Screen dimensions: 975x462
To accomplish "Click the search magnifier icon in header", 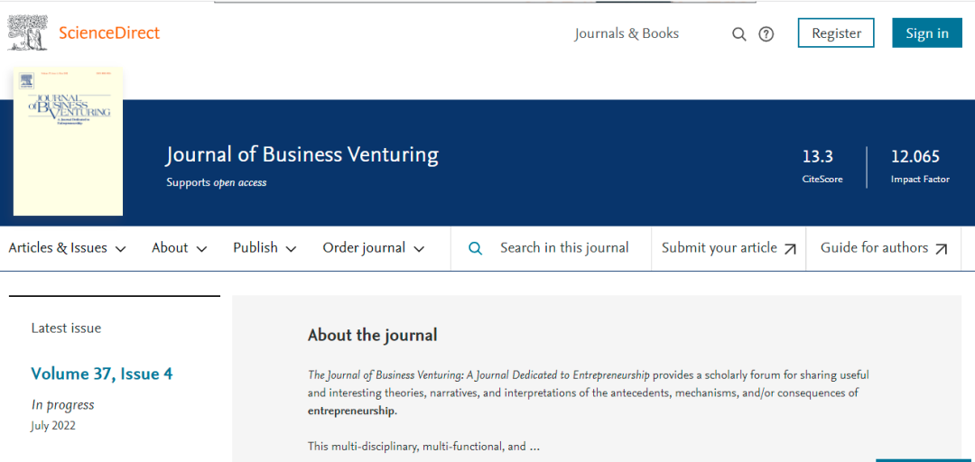I will pos(738,34).
